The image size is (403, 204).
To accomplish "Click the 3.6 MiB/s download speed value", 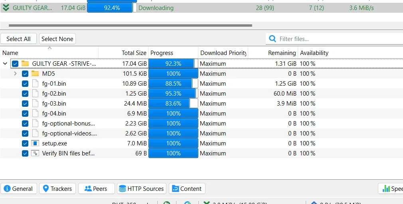I will click(x=362, y=8).
